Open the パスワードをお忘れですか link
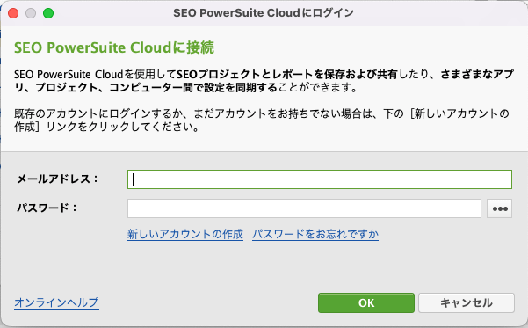 click(x=315, y=234)
